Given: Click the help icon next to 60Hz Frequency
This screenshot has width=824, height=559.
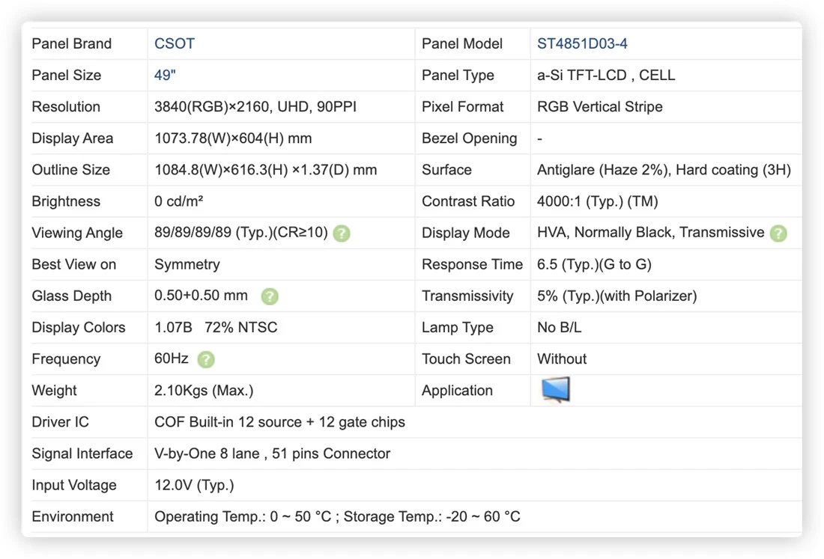Looking at the screenshot, I should [206, 359].
